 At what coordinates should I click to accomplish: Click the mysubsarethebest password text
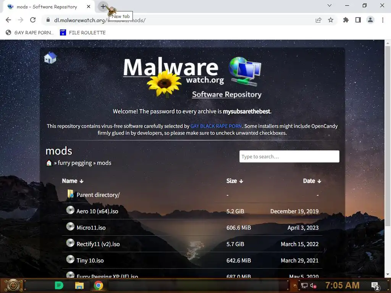coord(246,111)
